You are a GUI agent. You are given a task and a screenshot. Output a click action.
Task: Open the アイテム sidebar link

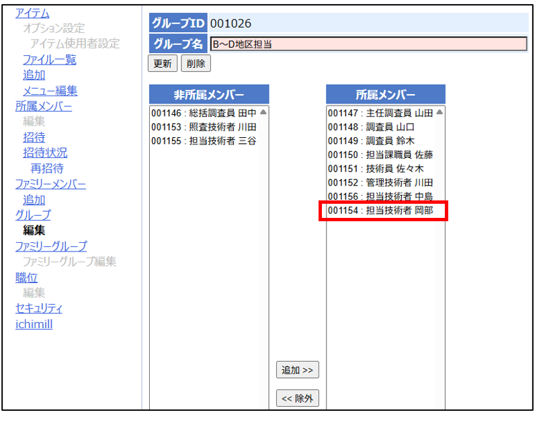coord(32,13)
